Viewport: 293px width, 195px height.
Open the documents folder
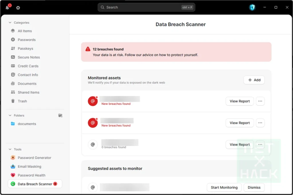pos(27,124)
